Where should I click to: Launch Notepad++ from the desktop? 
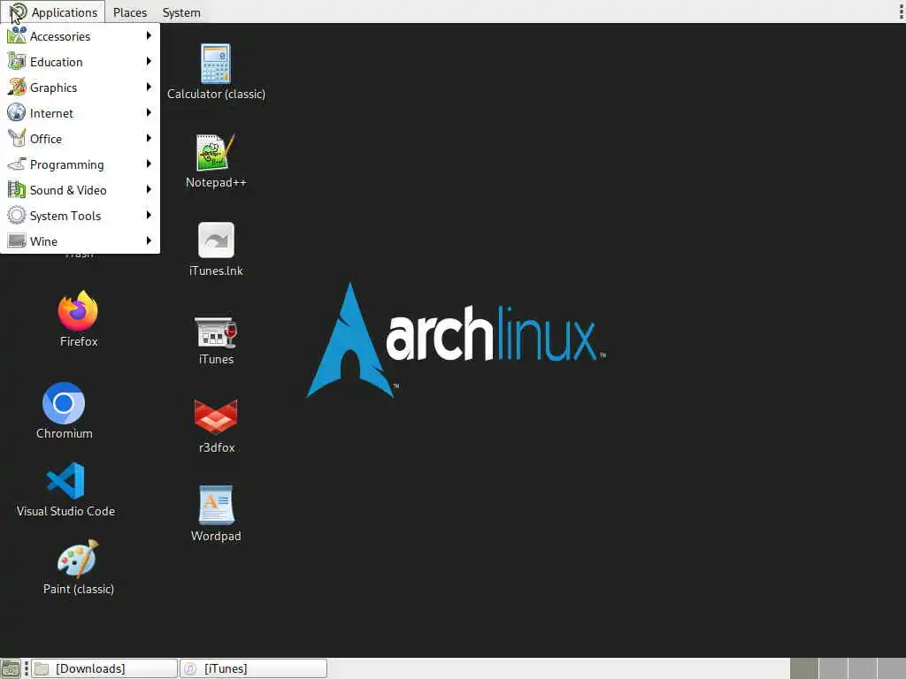(x=216, y=152)
